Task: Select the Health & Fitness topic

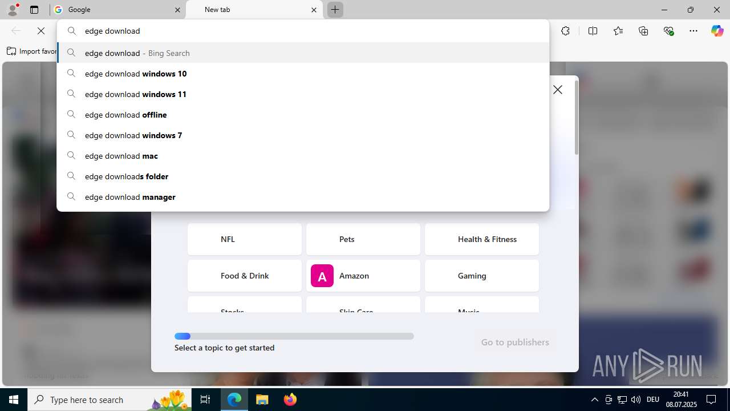Action: click(482, 239)
